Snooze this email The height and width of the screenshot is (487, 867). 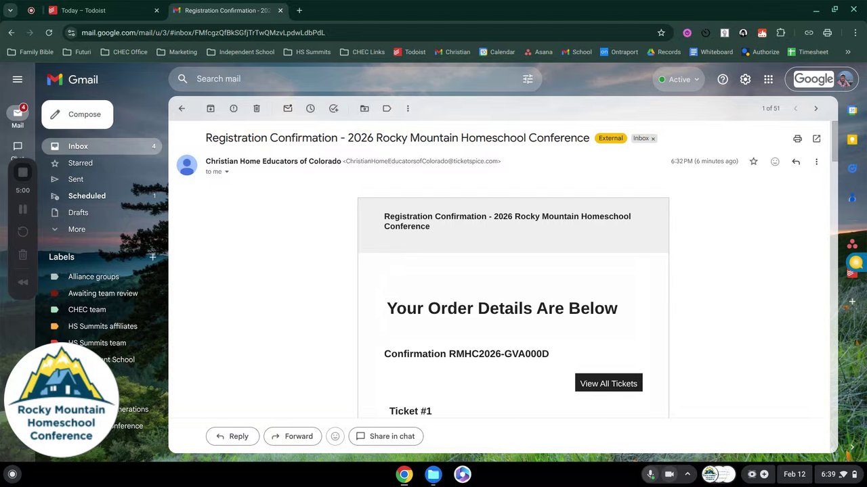pos(310,108)
